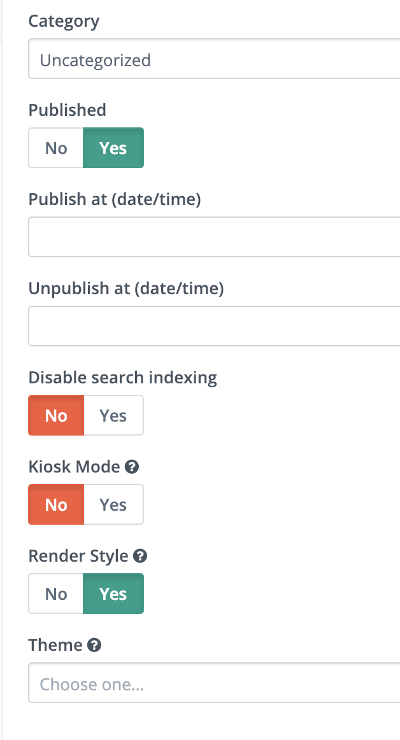
Task: Click the Category field label
Action: pos(64,21)
